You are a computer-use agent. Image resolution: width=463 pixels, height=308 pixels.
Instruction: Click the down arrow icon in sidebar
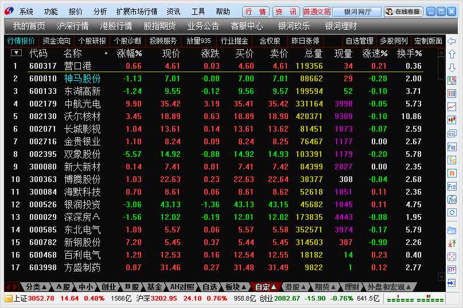(x=452, y=68)
